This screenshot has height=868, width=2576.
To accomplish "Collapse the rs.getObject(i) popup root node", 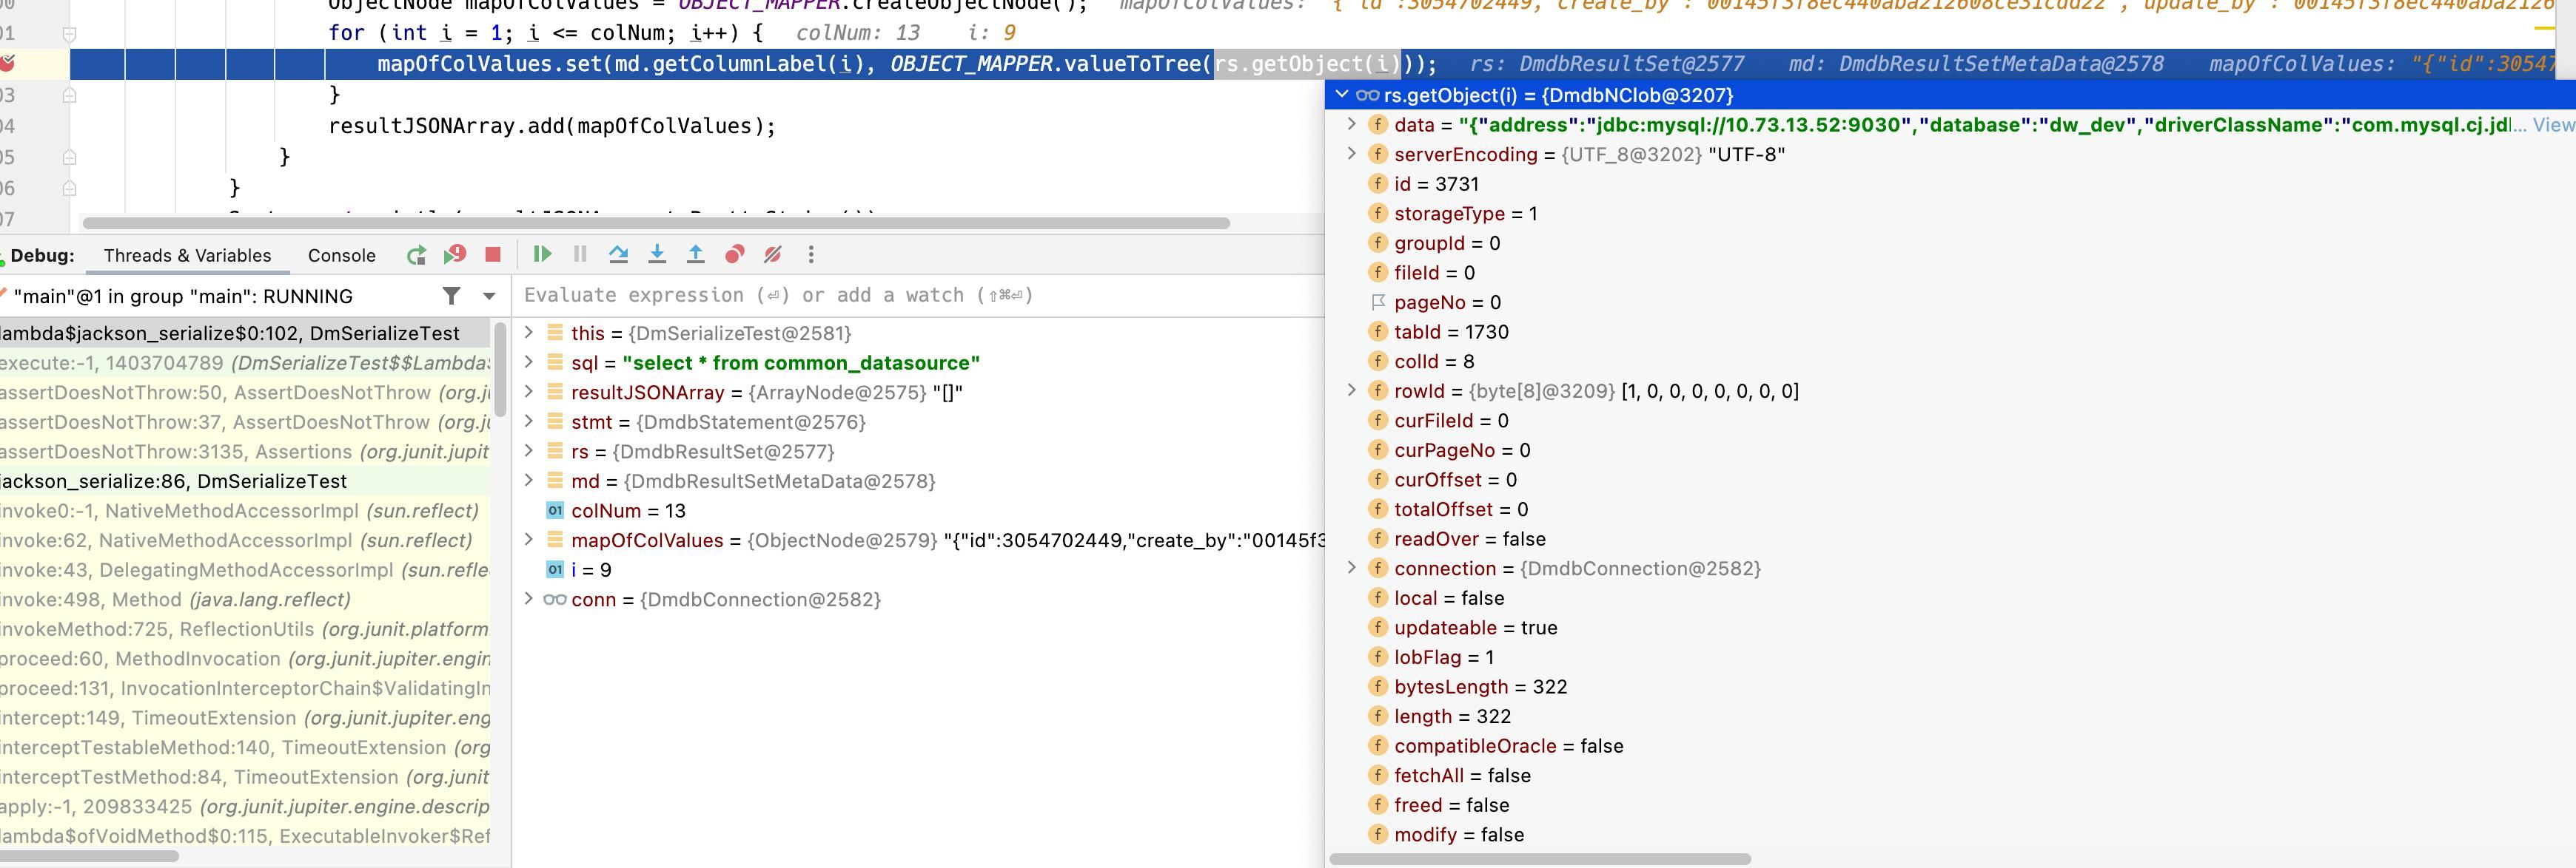I will pos(1342,95).
